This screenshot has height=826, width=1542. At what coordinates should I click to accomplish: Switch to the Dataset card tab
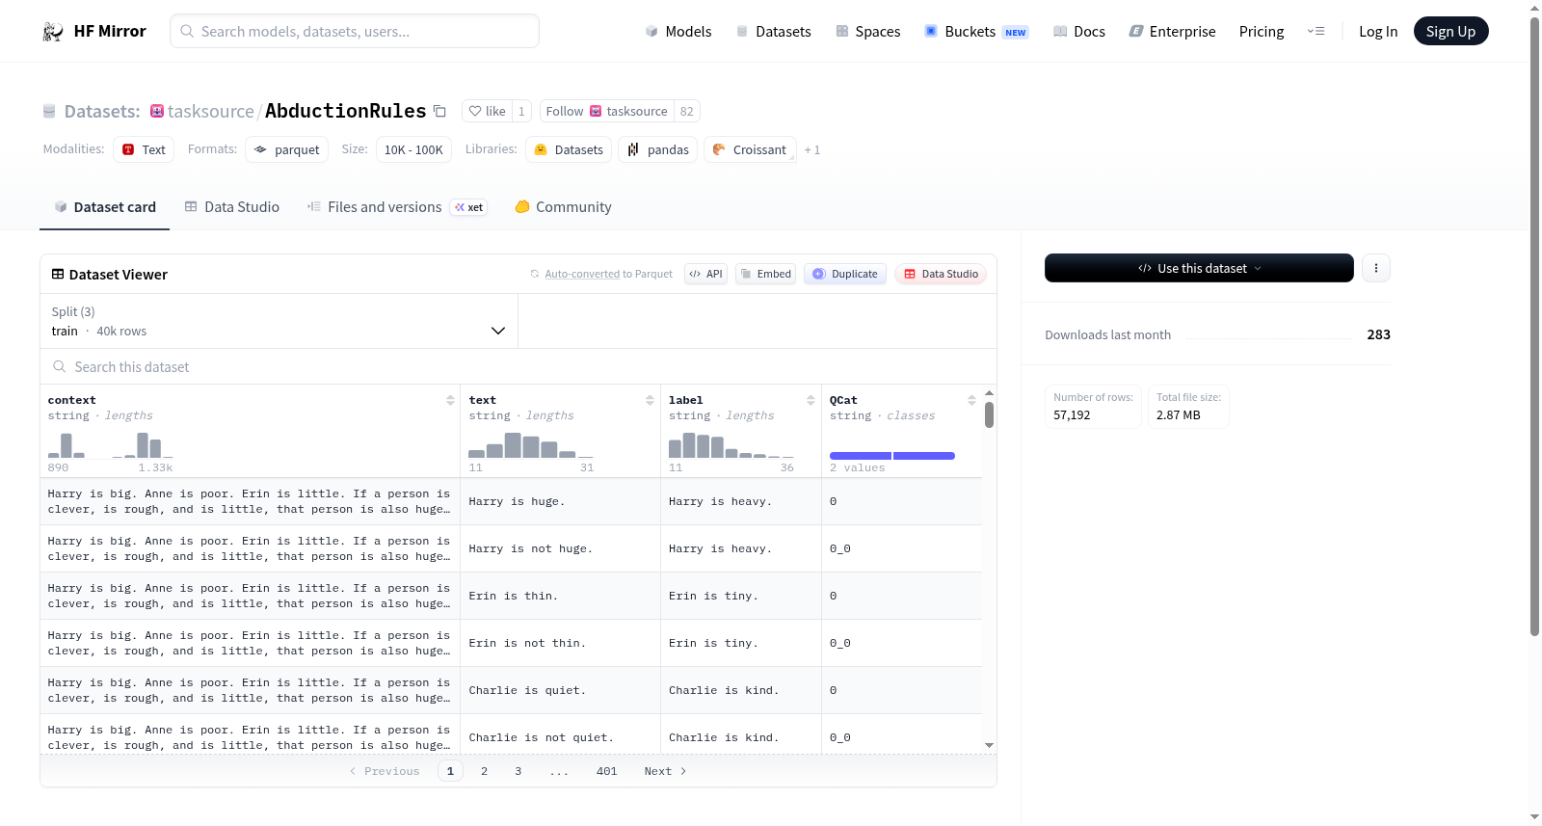point(104,207)
